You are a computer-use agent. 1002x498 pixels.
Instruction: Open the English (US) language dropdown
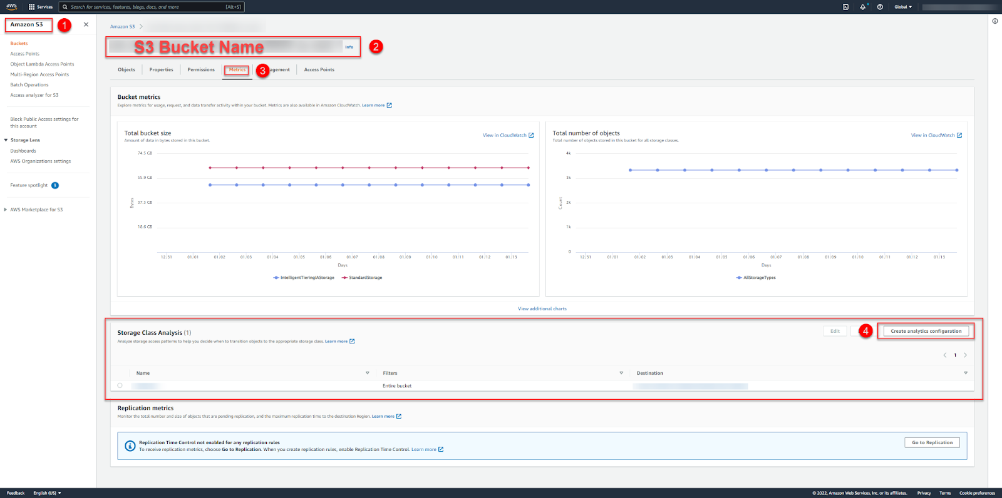coord(47,493)
